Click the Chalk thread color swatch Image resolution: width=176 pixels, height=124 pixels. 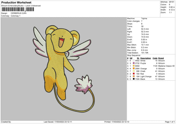(134, 71)
